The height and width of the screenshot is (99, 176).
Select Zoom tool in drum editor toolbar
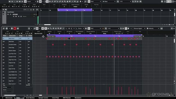(x=58, y=29)
